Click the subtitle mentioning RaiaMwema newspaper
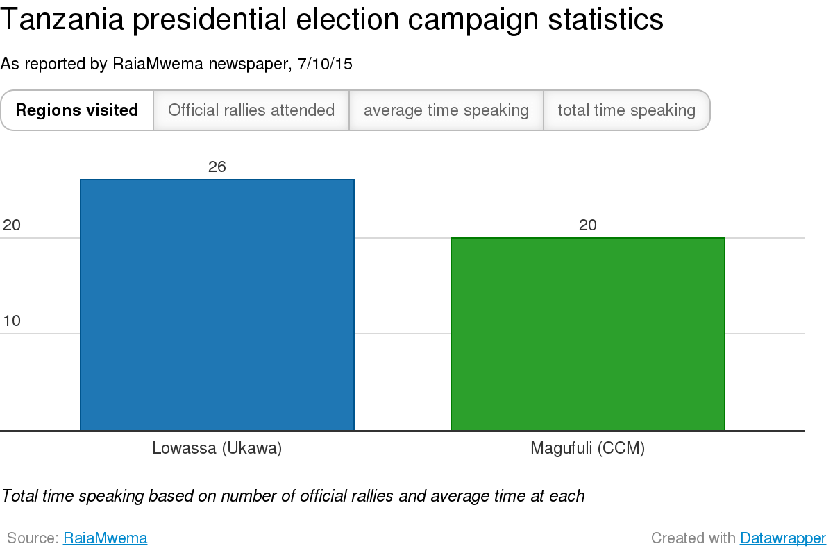The height and width of the screenshot is (555, 833). pos(177,65)
